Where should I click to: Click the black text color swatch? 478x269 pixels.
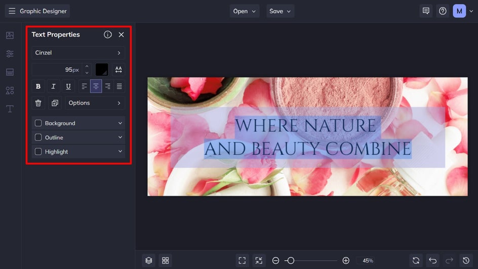[102, 70]
